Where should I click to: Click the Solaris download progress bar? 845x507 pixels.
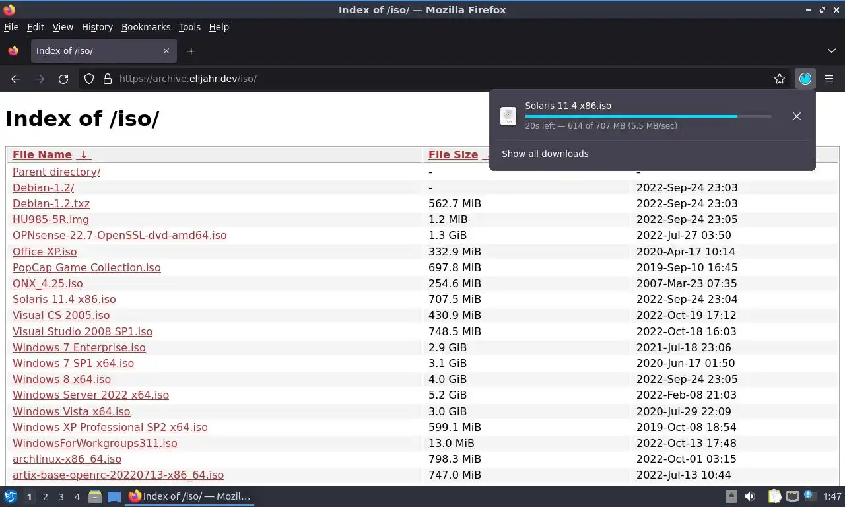point(648,116)
